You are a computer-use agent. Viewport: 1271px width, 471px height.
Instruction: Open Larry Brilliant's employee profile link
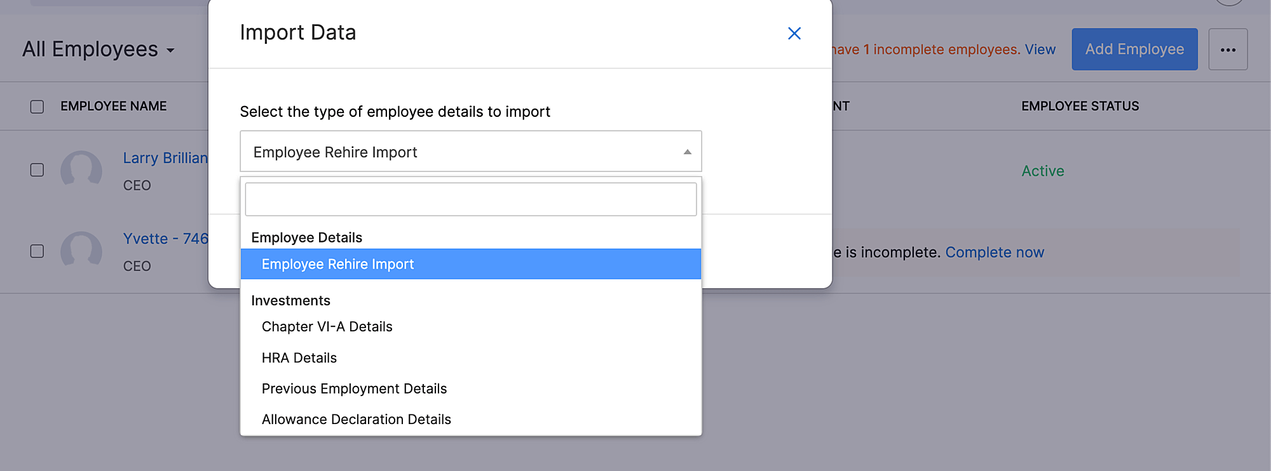(165, 158)
